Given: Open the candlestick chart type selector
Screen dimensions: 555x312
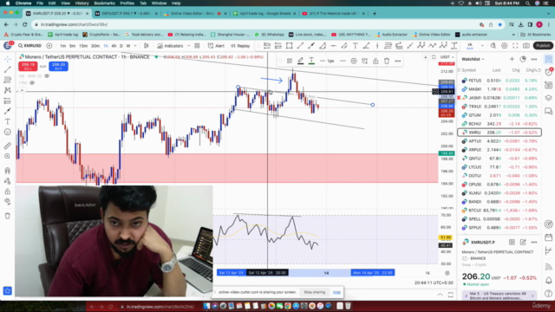Looking at the screenshot, I should tap(147, 46).
